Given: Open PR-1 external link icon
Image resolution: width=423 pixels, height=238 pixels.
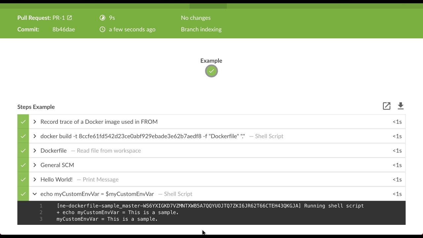Looking at the screenshot, I should pyautogui.click(x=69, y=18).
